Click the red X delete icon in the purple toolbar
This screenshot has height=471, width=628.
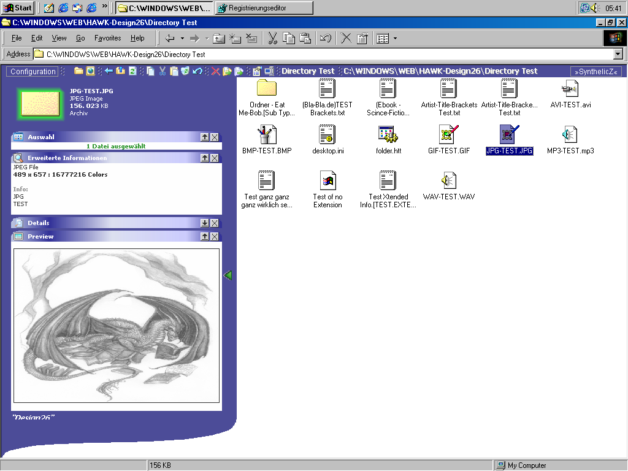click(x=215, y=71)
